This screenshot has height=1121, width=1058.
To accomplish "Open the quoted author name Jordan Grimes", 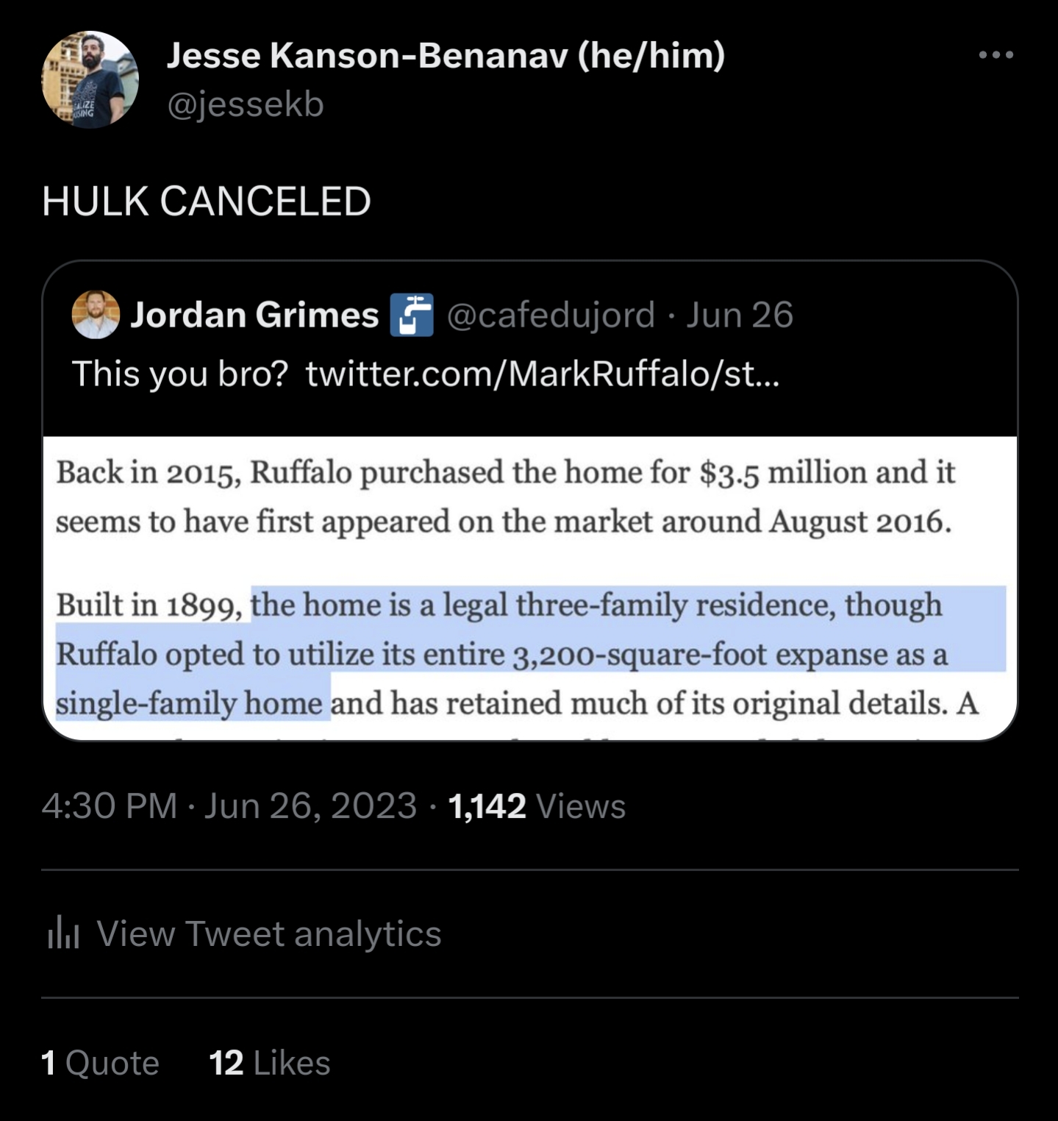I will [x=254, y=315].
